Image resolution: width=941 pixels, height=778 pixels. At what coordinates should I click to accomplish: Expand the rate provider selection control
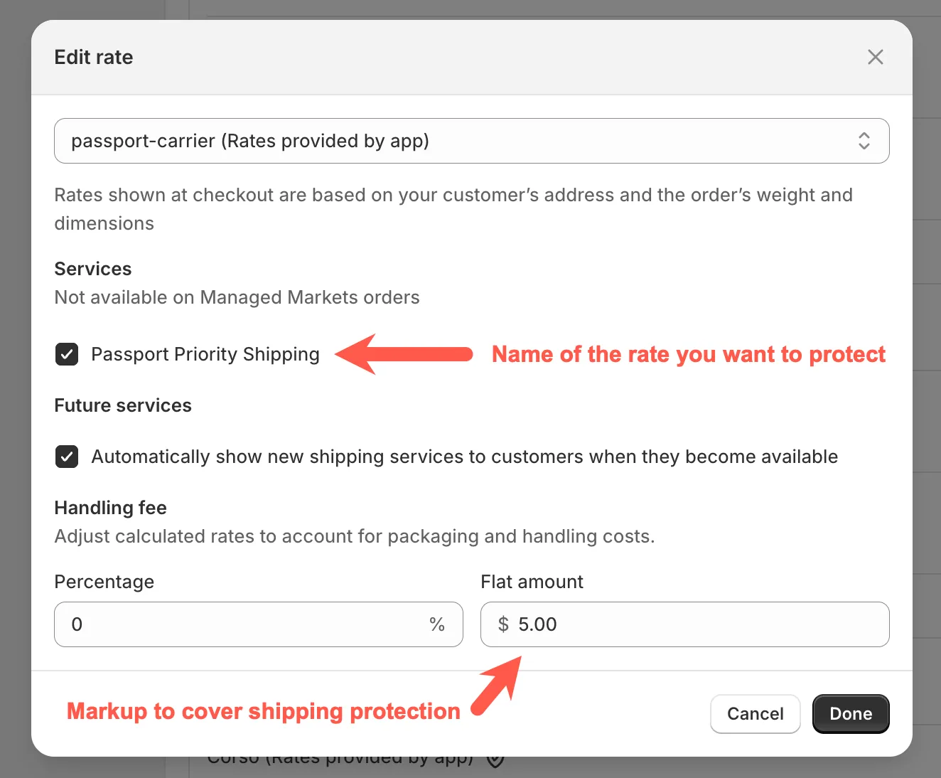coord(471,141)
